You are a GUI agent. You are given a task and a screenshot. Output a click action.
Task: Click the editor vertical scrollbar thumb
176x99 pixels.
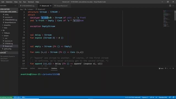point(175,15)
